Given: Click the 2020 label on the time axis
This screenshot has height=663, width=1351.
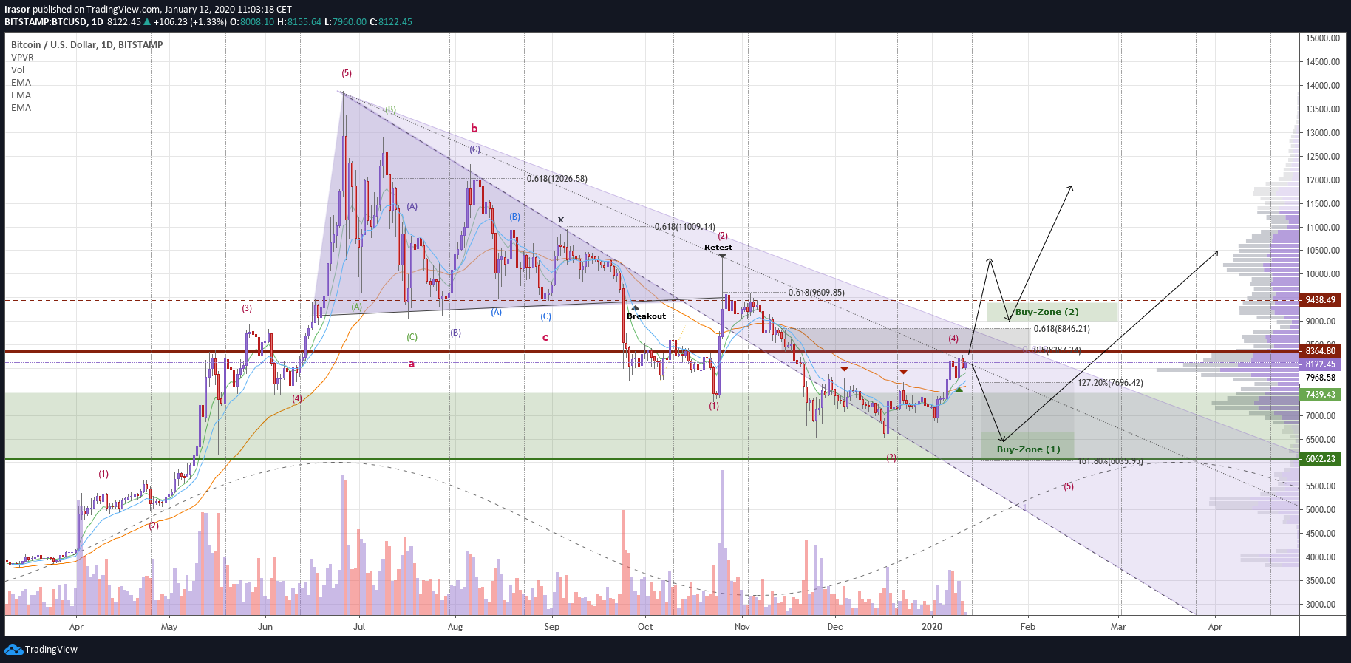Looking at the screenshot, I should tap(932, 627).
